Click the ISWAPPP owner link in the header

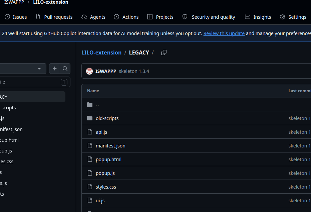(x=14, y=2)
